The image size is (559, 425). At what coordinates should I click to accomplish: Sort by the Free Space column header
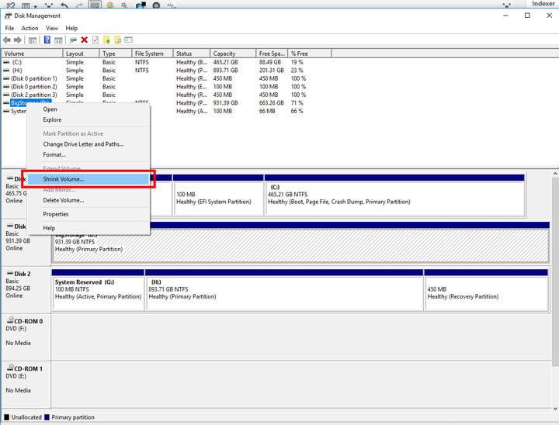pyautogui.click(x=272, y=54)
